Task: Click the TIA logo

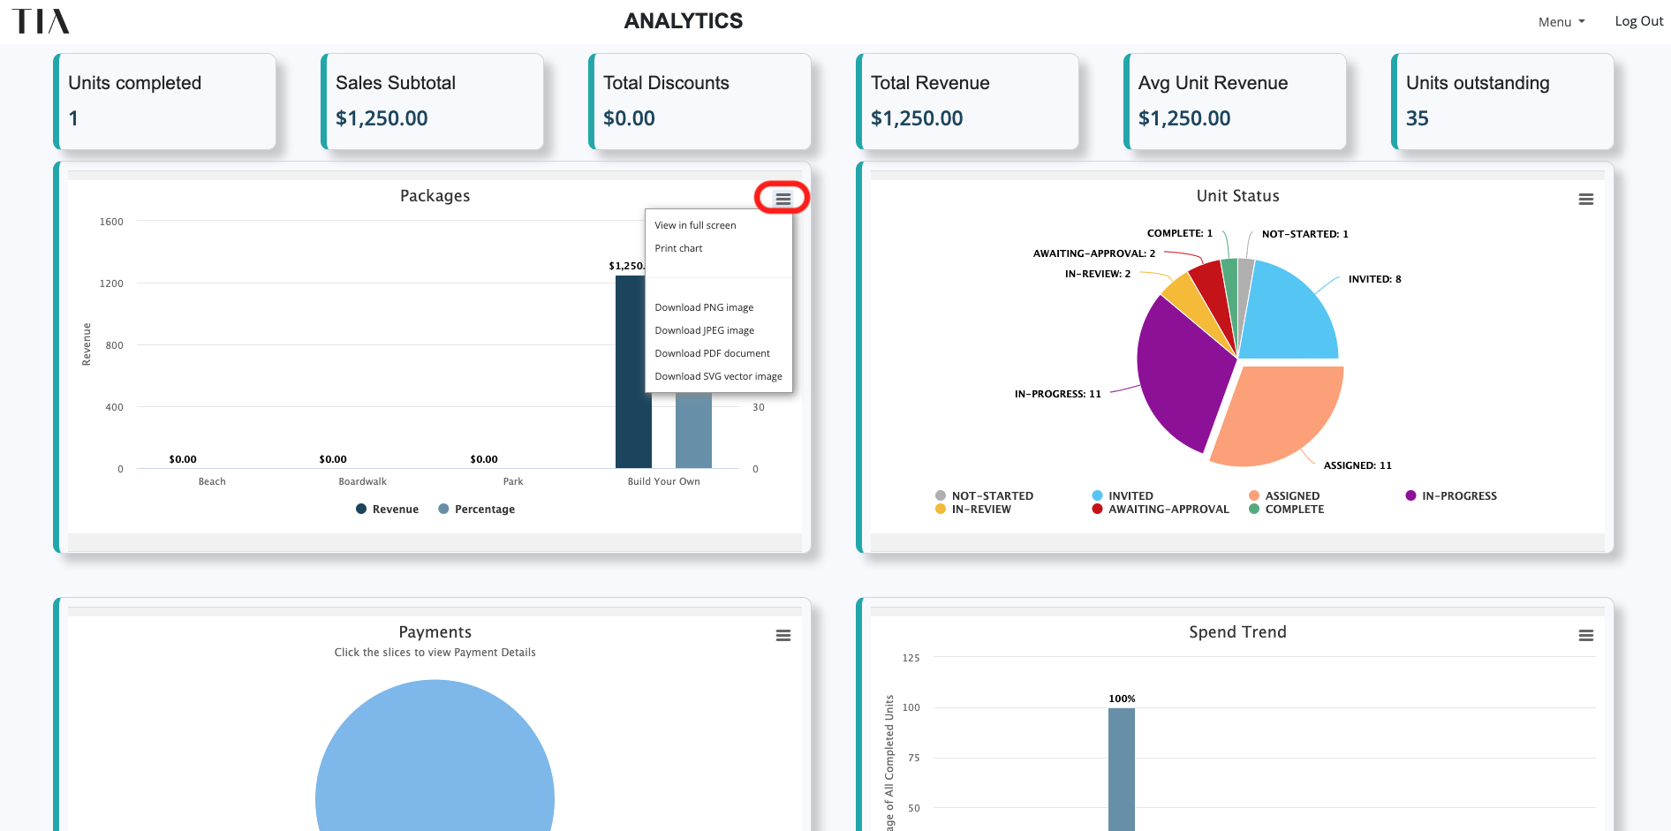Action: click(41, 21)
